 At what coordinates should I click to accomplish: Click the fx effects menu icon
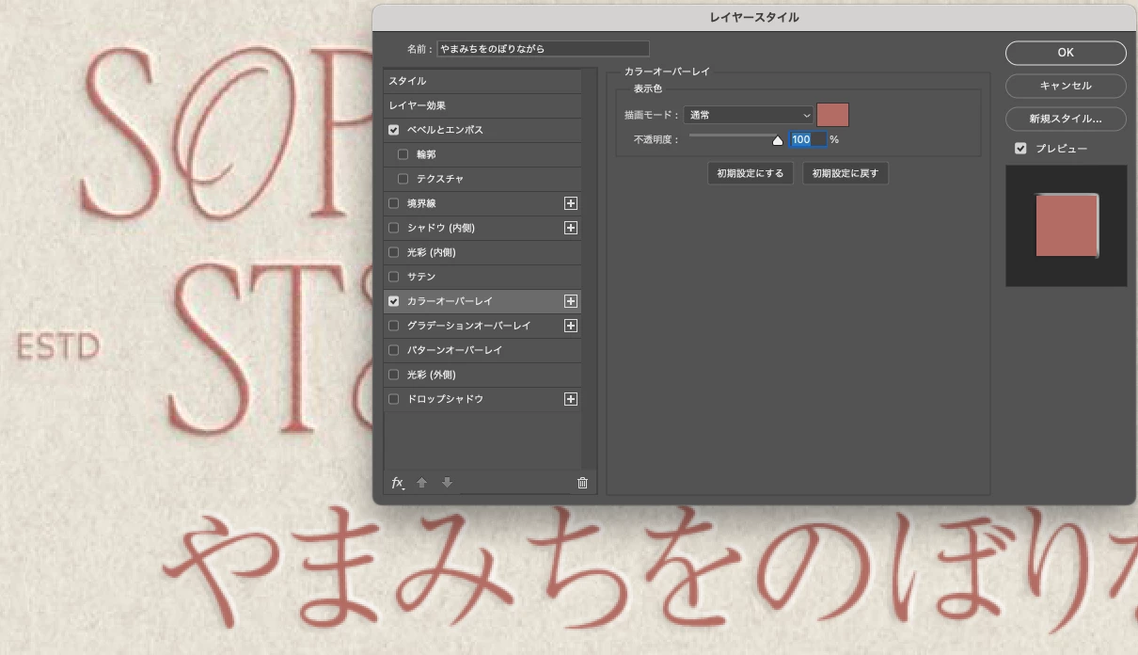point(398,483)
